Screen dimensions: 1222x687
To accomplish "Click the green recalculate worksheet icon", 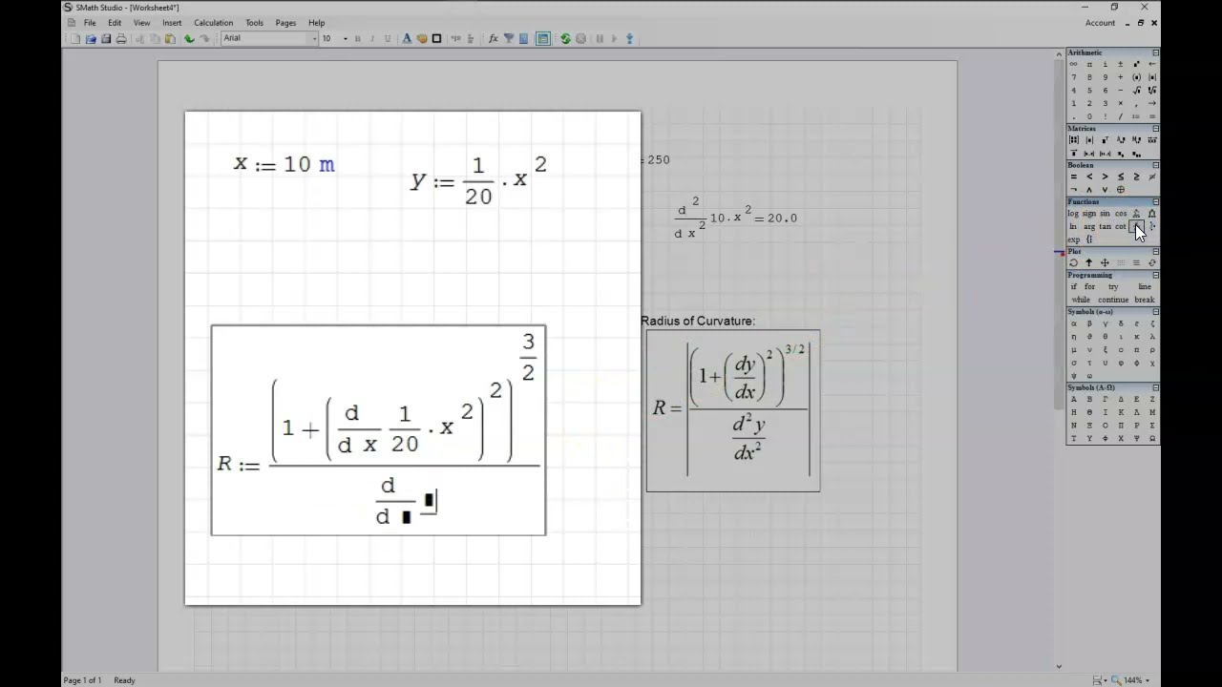I will click(565, 38).
